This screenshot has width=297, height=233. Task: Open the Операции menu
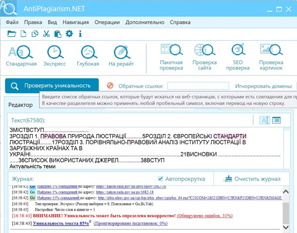point(107,22)
